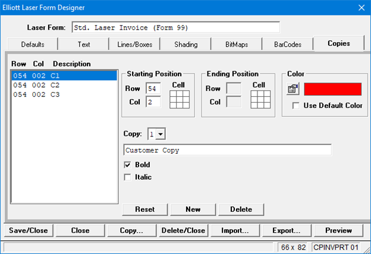The height and width of the screenshot is (254, 371).
Task: Click the Customer Copy text field
Action: point(227,150)
